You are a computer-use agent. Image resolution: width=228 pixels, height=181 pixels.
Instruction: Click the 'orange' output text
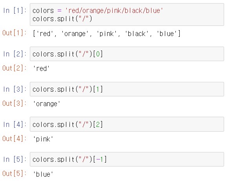47,104
